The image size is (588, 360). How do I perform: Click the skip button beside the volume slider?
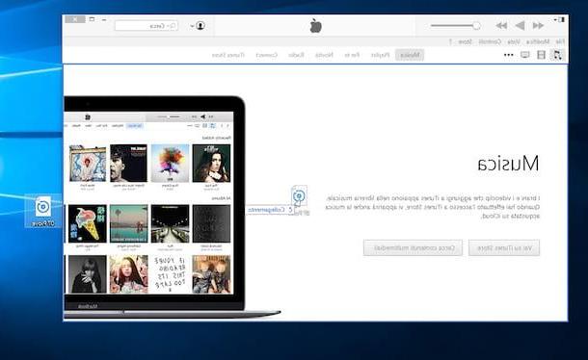point(501,25)
